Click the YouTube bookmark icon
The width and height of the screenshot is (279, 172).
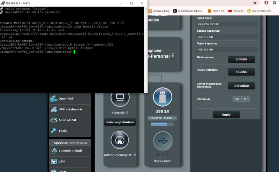click(230, 11)
